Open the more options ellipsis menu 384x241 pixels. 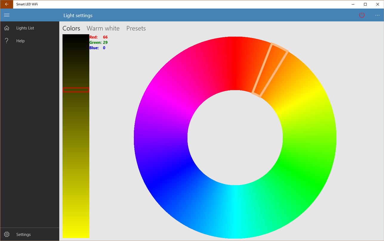pyautogui.click(x=377, y=15)
